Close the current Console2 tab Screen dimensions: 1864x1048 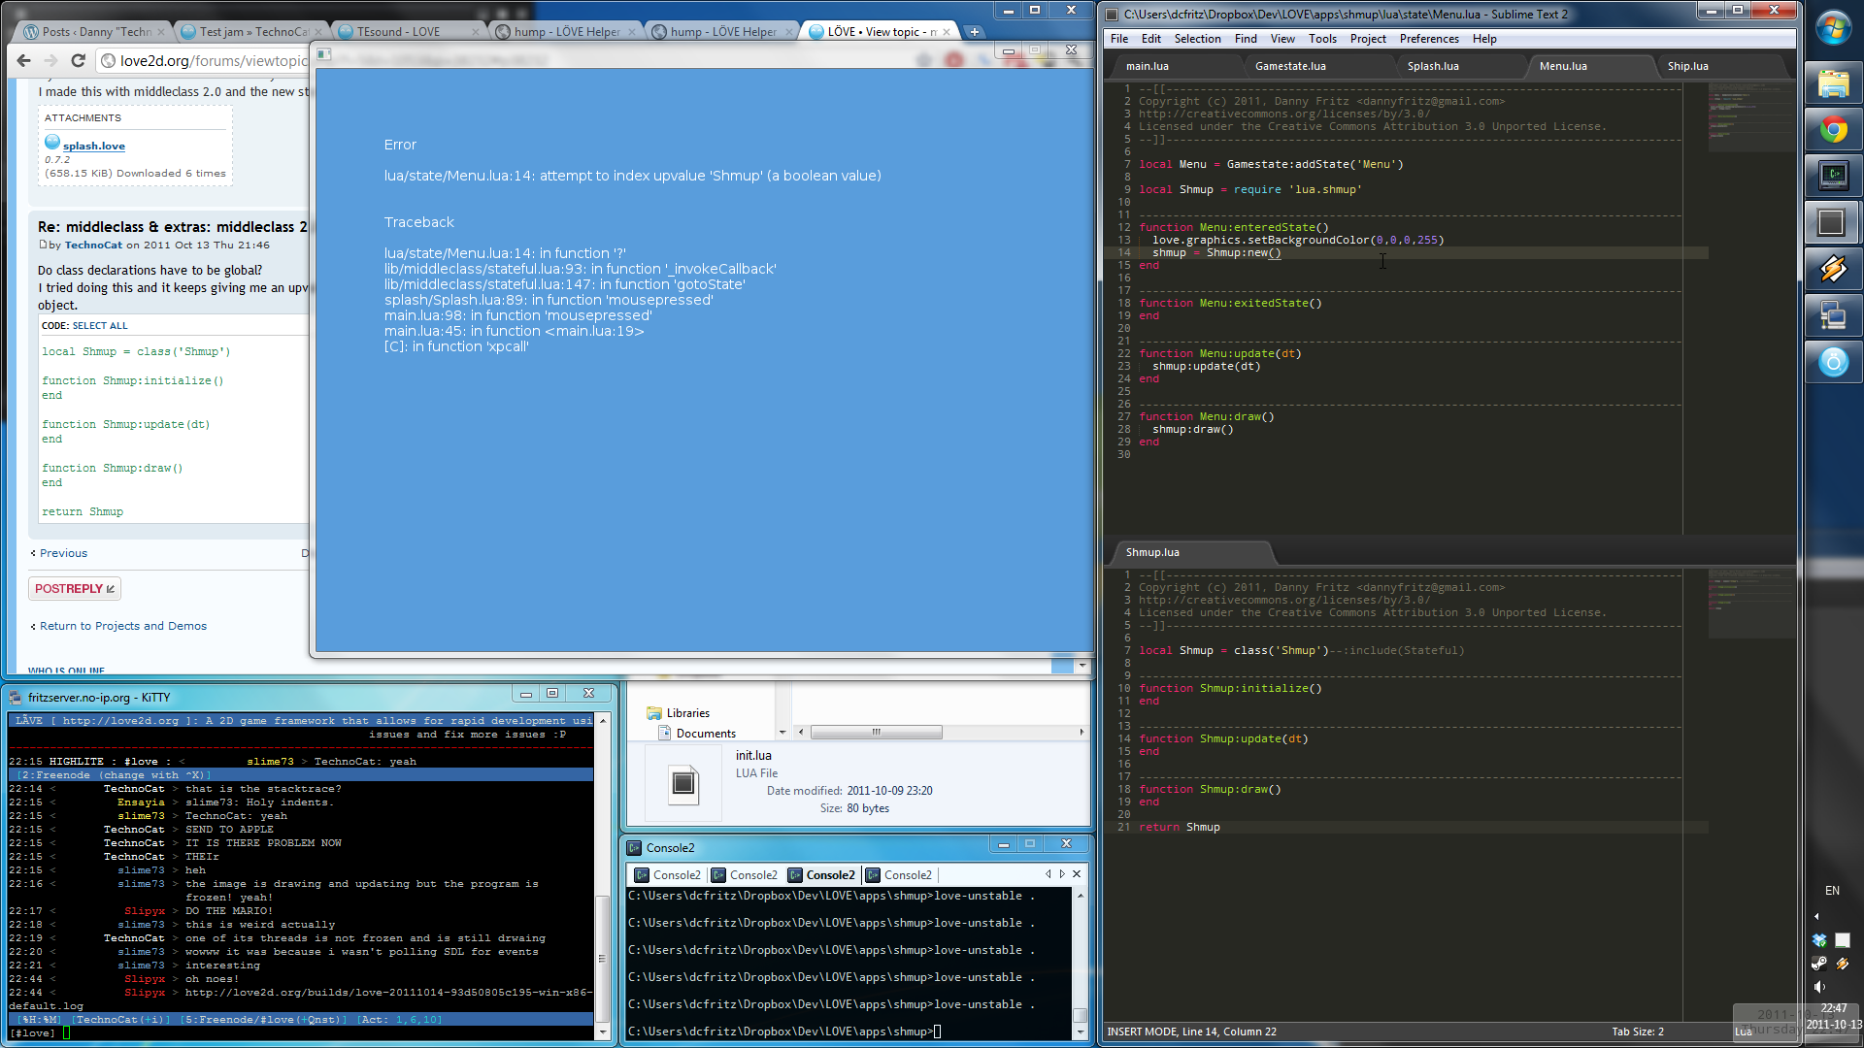[x=1077, y=874]
